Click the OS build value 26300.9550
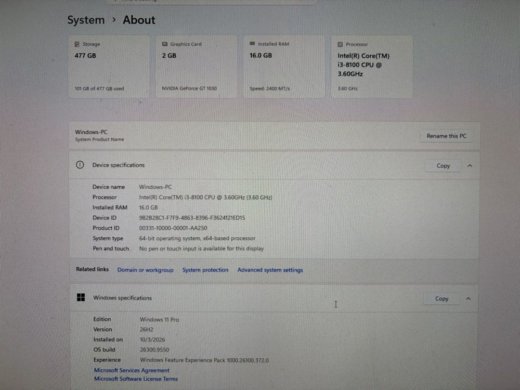 (x=155, y=350)
